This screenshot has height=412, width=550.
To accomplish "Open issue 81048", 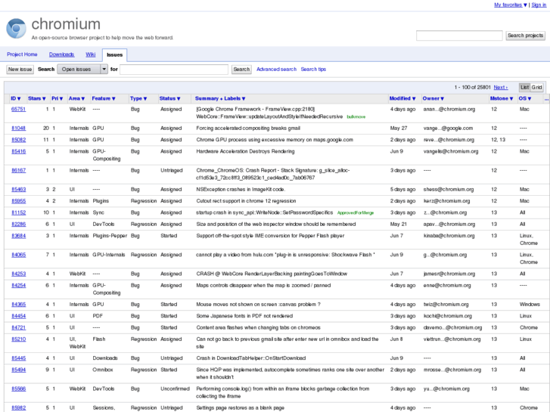I will 19,129.
